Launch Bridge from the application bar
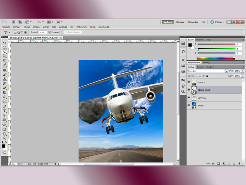Viewport: 246px width, 185px height. pos(14,22)
